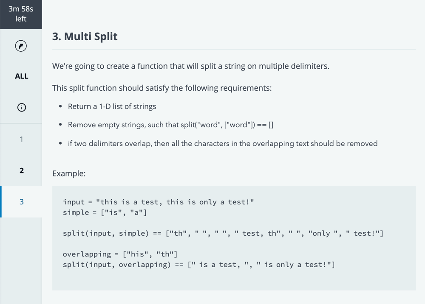
Task: Click the "3. Multi Split" heading
Action: coord(85,36)
